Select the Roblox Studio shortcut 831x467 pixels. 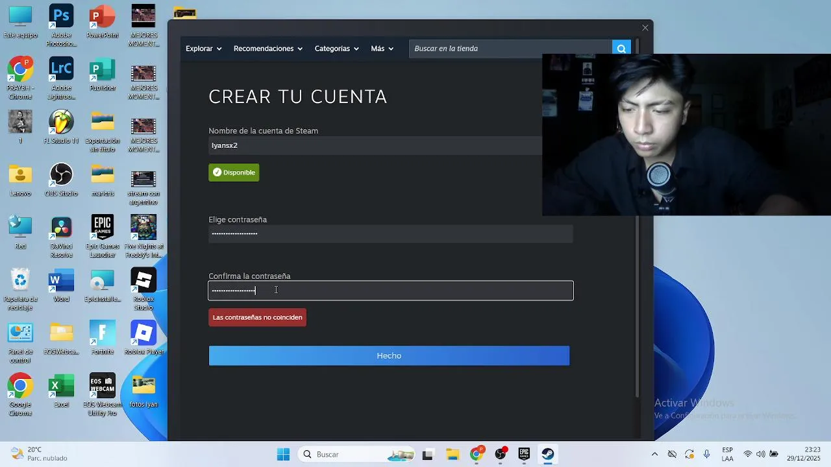[x=143, y=290]
